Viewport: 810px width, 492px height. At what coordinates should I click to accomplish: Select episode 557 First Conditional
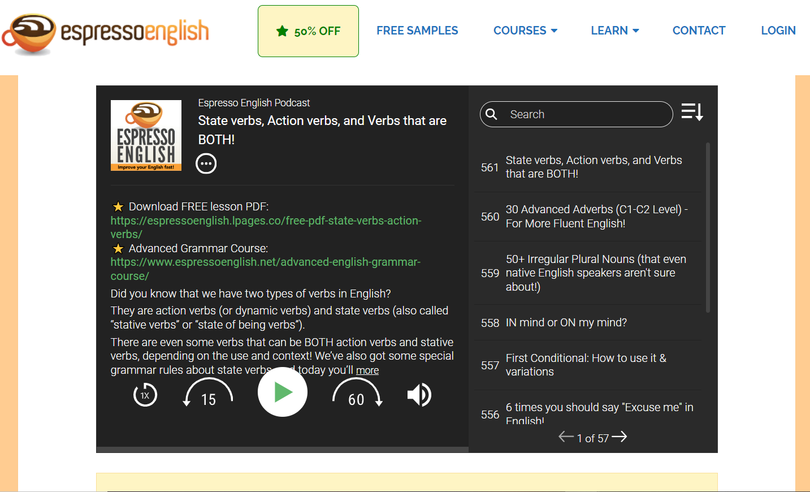coord(588,365)
